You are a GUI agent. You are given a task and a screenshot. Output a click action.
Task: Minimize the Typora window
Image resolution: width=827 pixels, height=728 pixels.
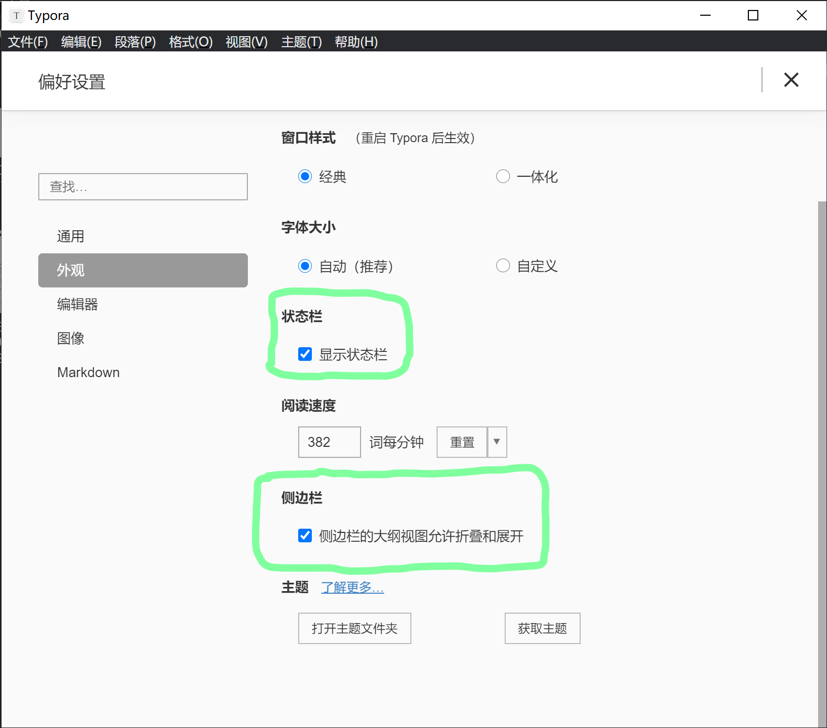(x=705, y=15)
